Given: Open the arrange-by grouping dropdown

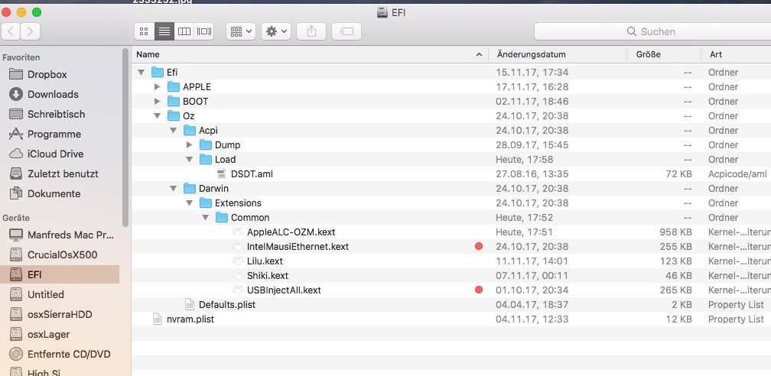Looking at the screenshot, I should click(241, 31).
